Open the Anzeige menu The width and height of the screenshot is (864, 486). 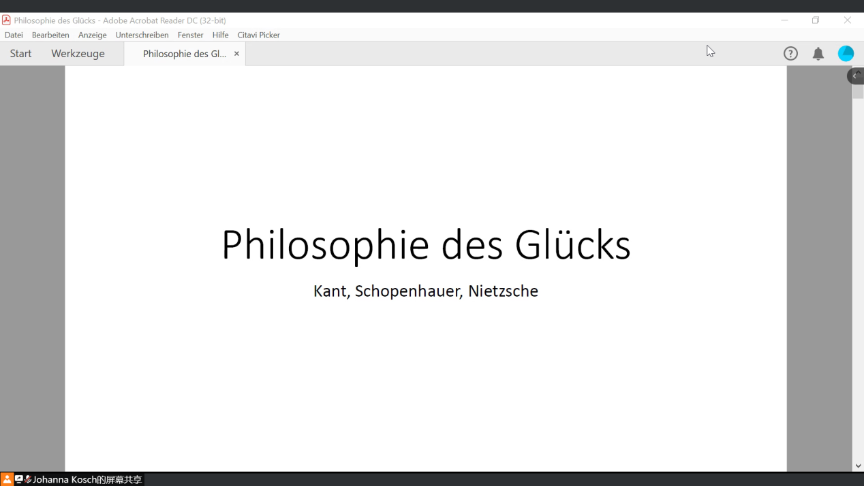tap(92, 35)
